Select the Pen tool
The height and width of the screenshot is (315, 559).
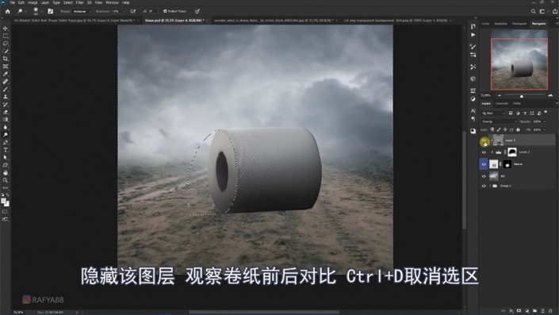(x=6, y=142)
